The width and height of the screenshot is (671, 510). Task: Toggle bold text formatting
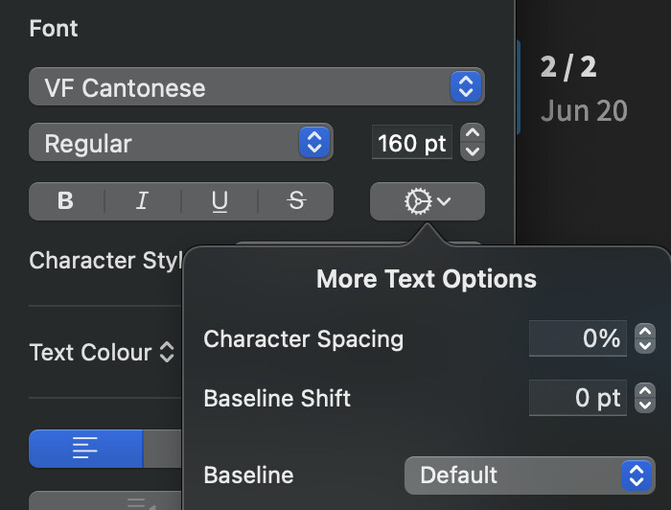click(66, 201)
